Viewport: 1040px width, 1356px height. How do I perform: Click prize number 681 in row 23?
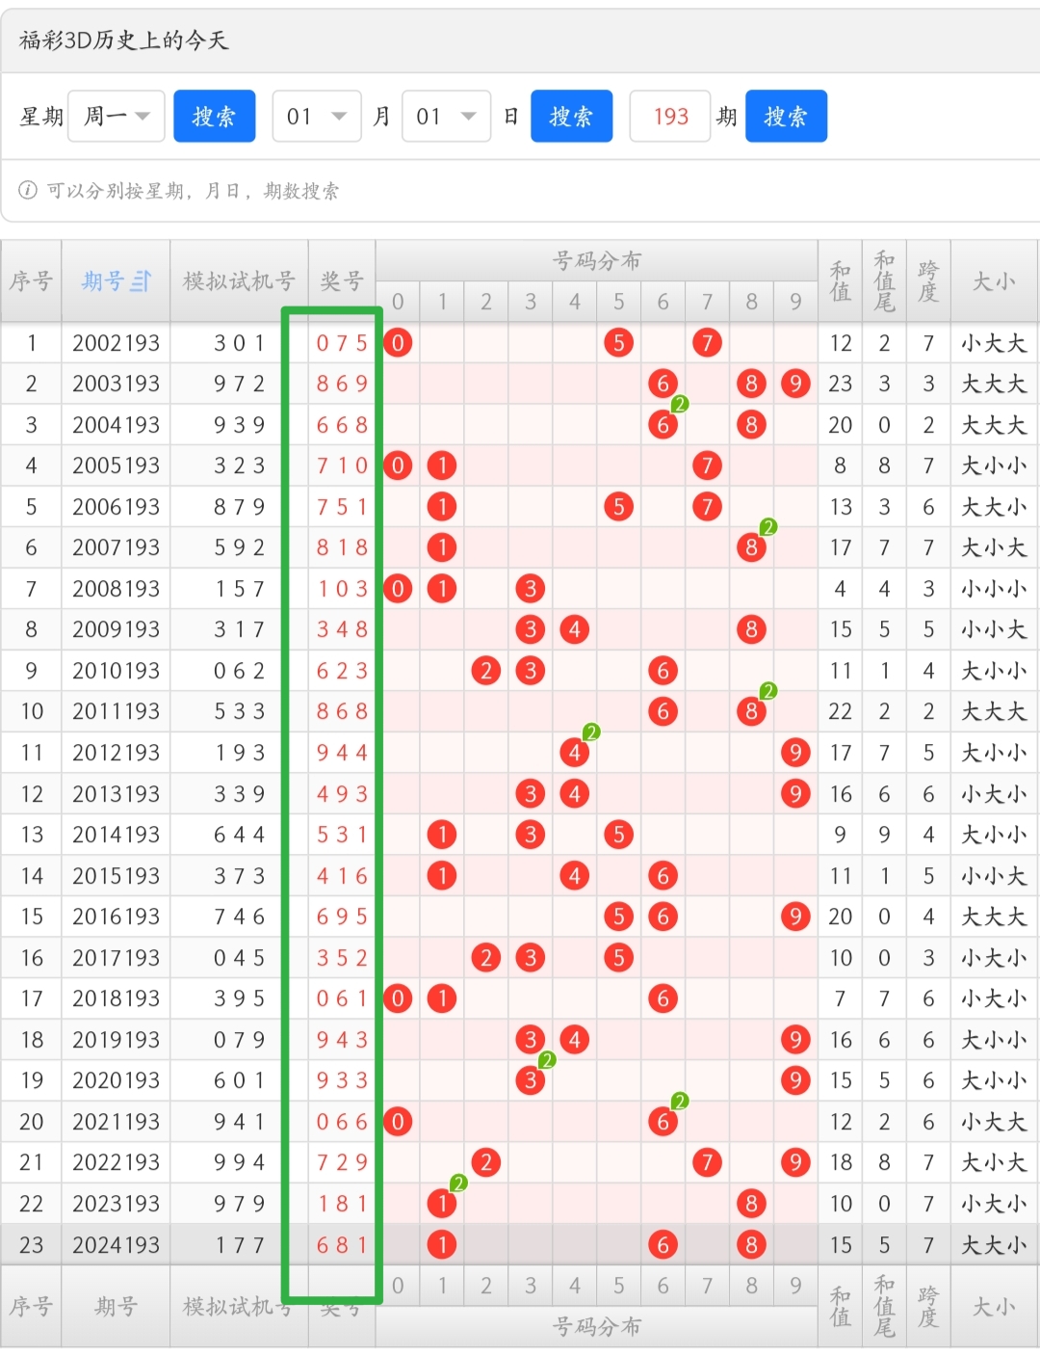point(342,1245)
